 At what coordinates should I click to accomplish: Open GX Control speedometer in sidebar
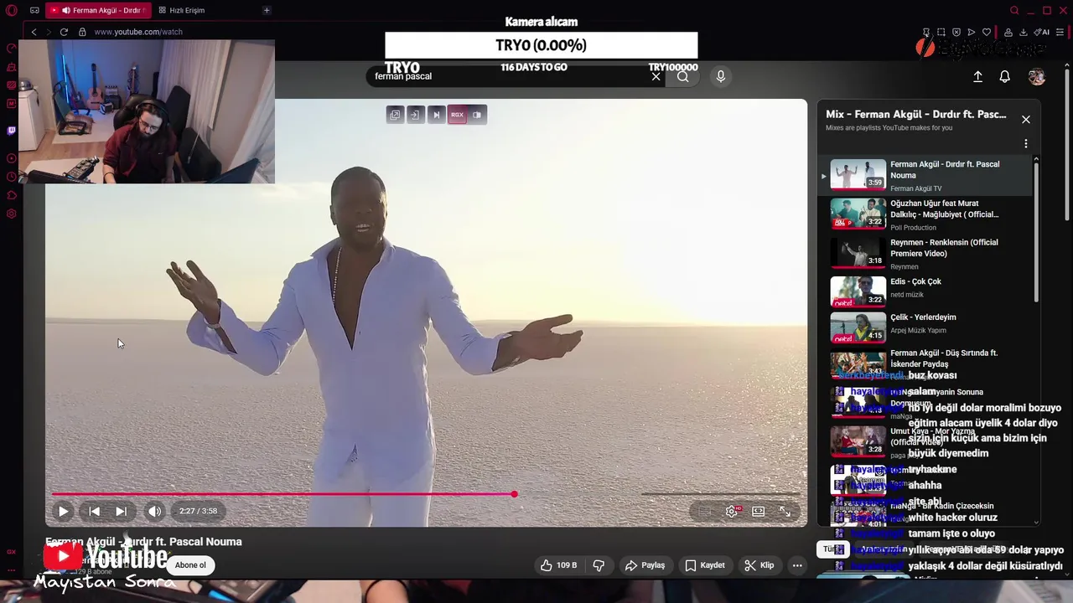(11, 48)
